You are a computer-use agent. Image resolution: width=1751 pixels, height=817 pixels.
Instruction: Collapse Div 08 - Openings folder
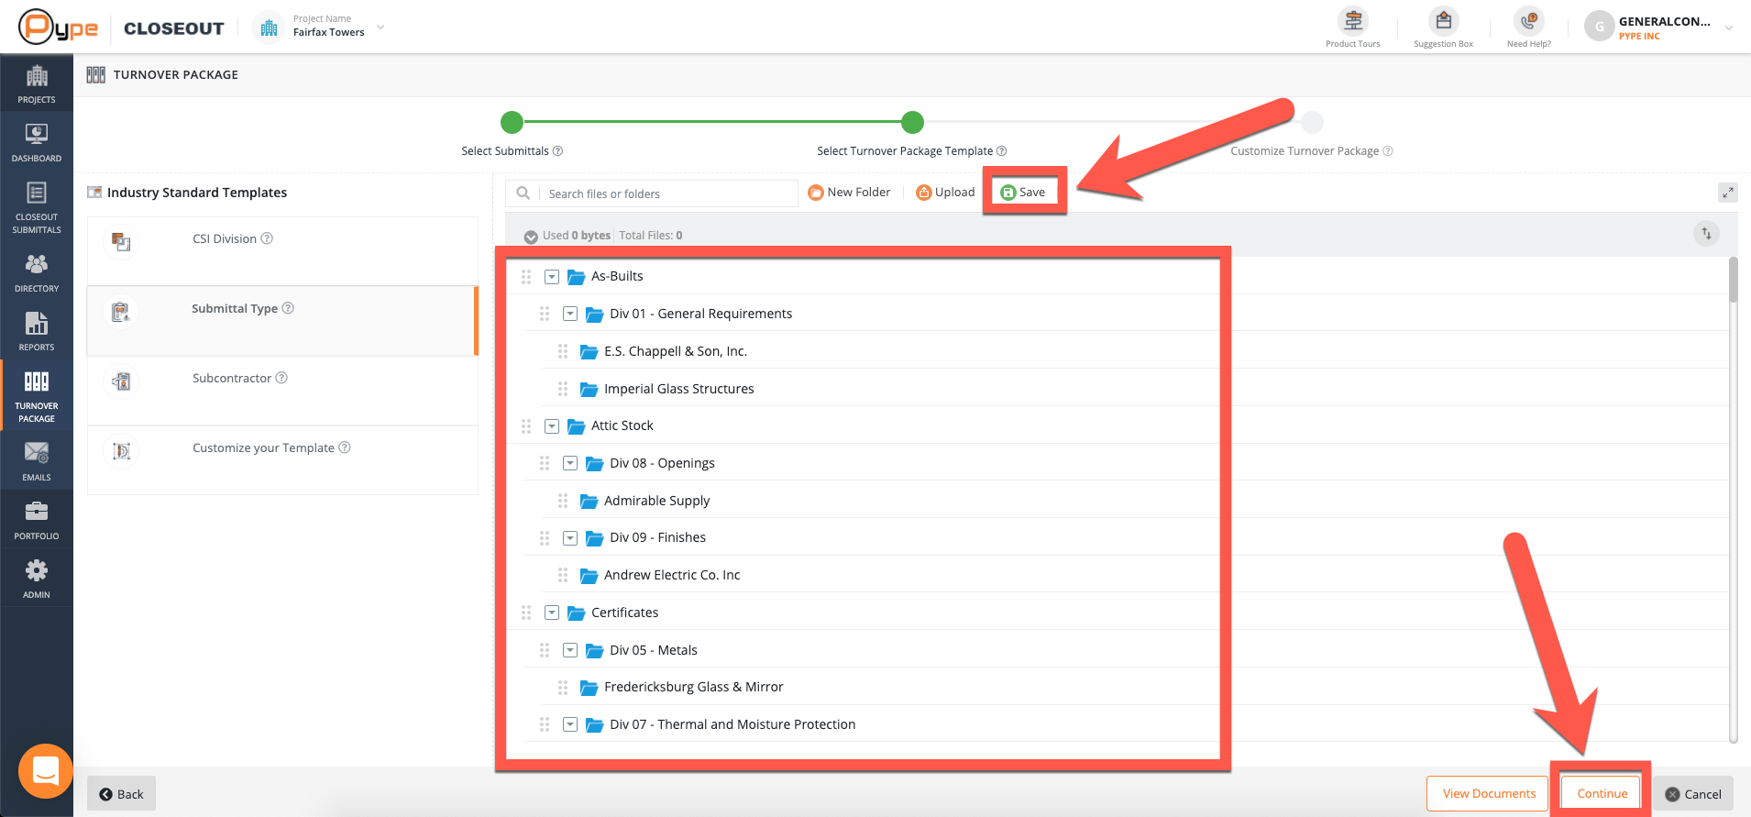(570, 463)
